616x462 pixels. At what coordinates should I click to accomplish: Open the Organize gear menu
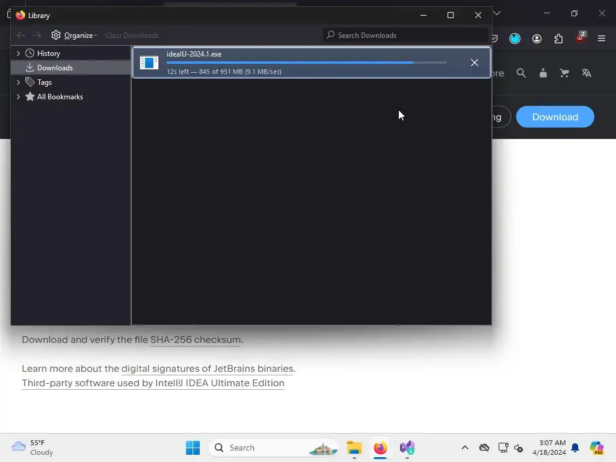coord(74,35)
